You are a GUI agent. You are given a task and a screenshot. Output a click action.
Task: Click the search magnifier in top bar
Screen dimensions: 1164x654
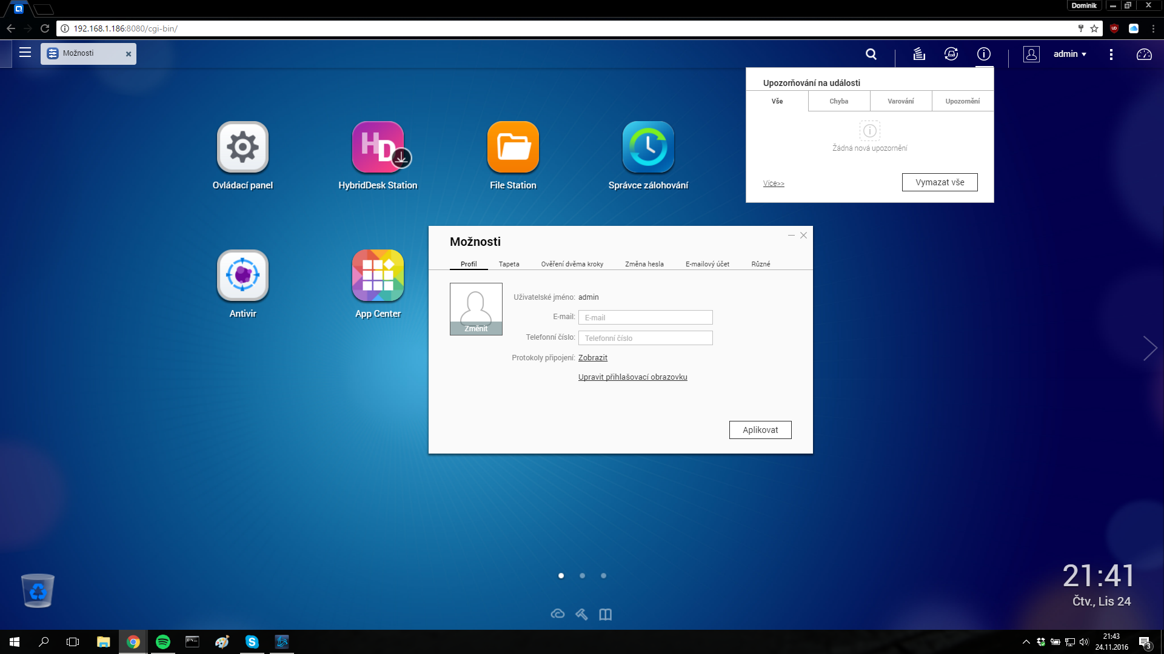point(871,54)
